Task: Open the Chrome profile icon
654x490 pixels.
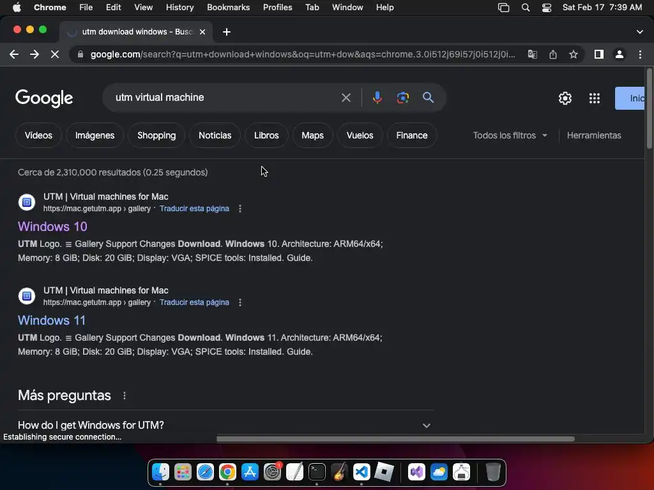Action: [620, 54]
